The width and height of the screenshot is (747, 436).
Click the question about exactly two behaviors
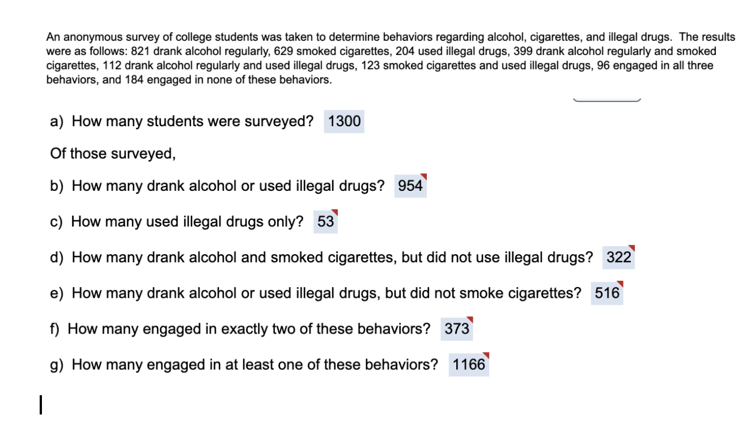pyautogui.click(x=240, y=328)
